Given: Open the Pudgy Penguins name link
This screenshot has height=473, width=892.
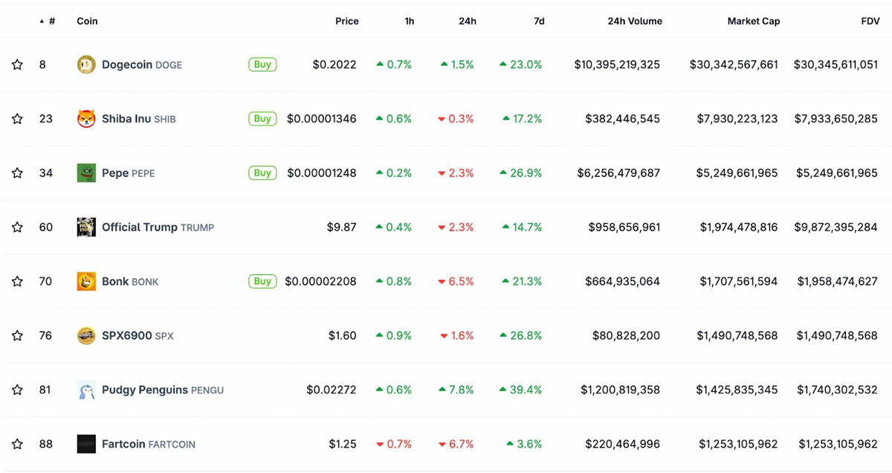Looking at the screenshot, I should pos(145,390).
